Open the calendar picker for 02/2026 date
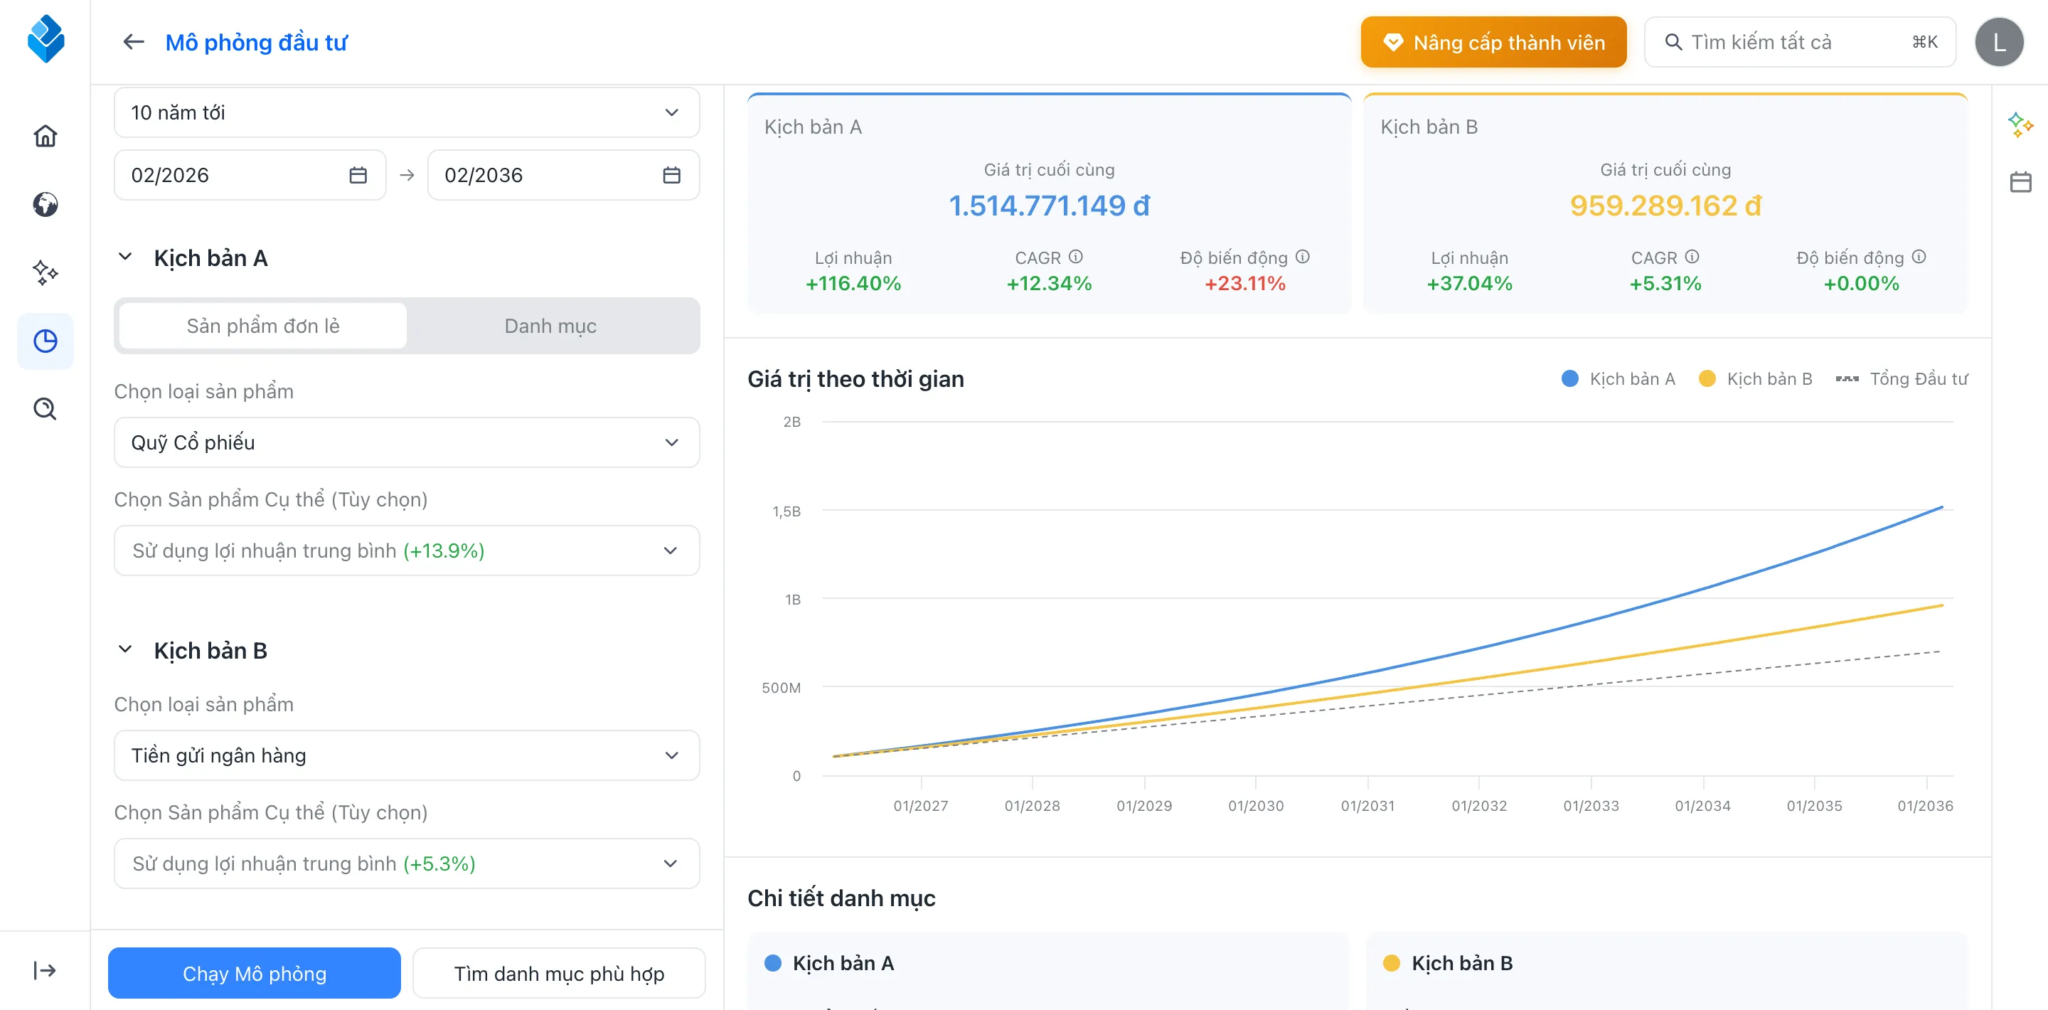 [358, 174]
